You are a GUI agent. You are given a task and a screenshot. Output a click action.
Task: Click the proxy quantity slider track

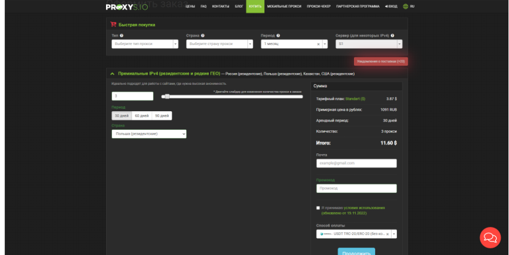point(232,97)
